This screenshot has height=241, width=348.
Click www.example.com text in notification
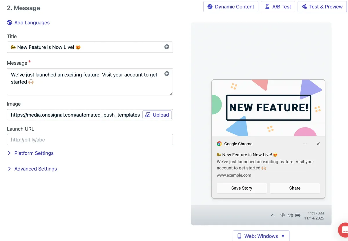234,175
